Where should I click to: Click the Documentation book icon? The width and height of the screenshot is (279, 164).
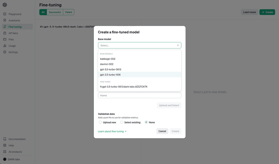point(5,139)
